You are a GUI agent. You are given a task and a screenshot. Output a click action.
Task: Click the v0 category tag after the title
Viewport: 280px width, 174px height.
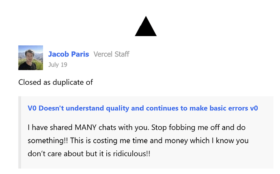tap(254, 108)
